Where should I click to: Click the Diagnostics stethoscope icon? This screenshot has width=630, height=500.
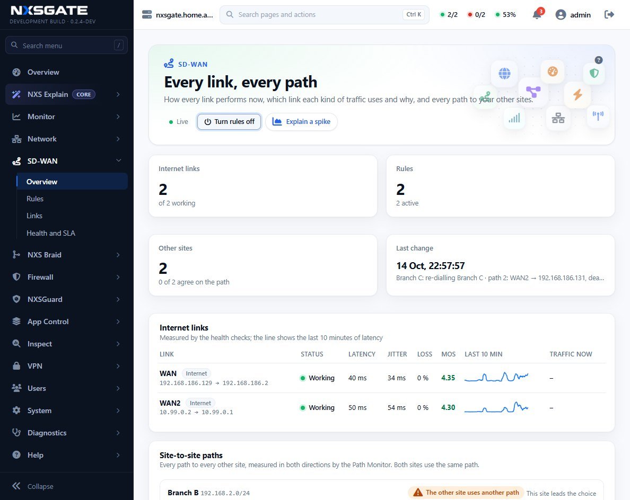(x=16, y=433)
